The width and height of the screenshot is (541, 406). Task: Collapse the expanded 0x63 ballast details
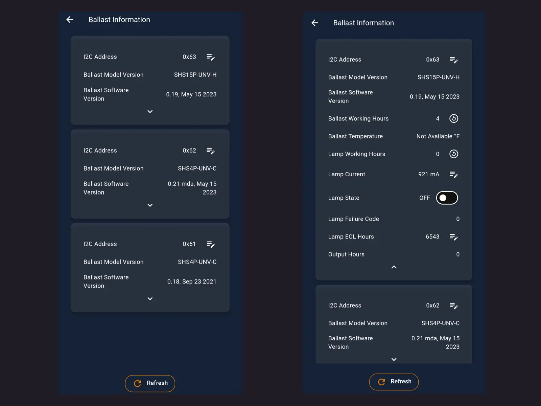click(394, 267)
